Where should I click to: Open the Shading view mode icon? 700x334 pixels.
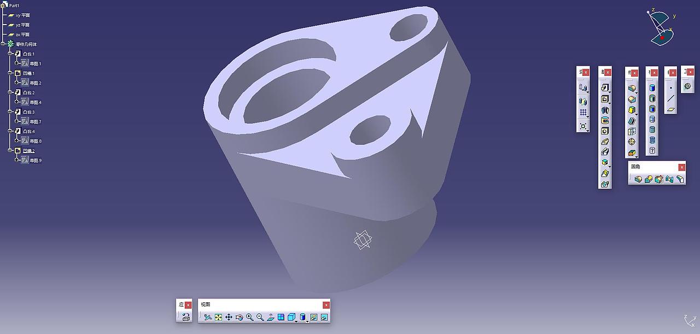tap(304, 317)
